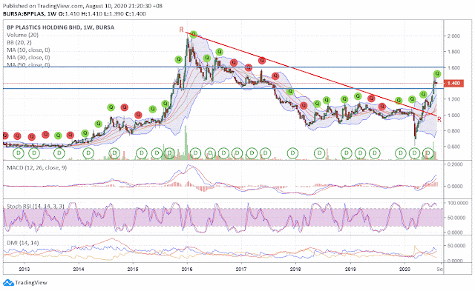Click the 2019 year label on time axis

(x=350, y=269)
